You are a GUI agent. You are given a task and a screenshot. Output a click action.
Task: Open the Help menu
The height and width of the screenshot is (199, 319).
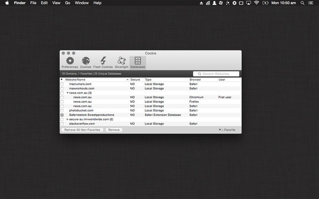[97, 3]
